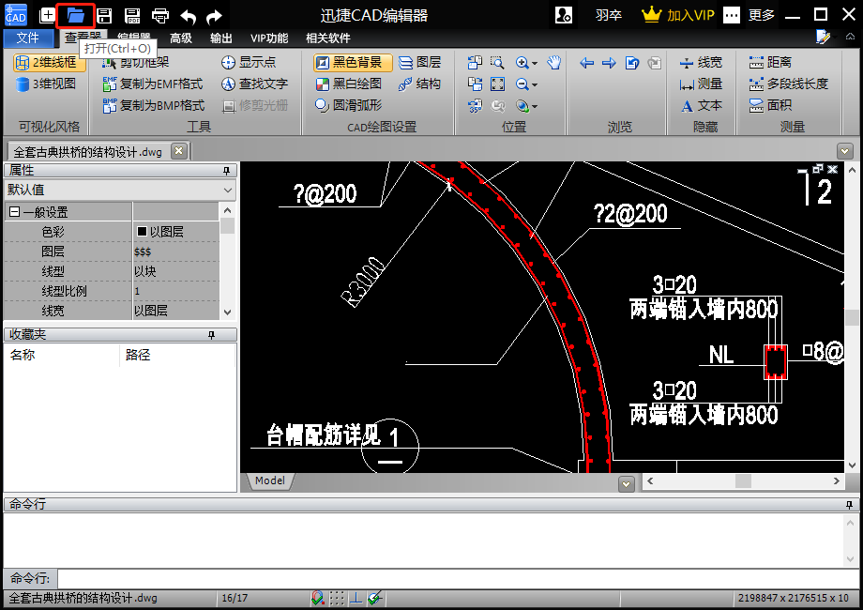The width and height of the screenshot is (863, 610).
Task: Switch to 3D view (3维视图)
Action: [46, 84]
